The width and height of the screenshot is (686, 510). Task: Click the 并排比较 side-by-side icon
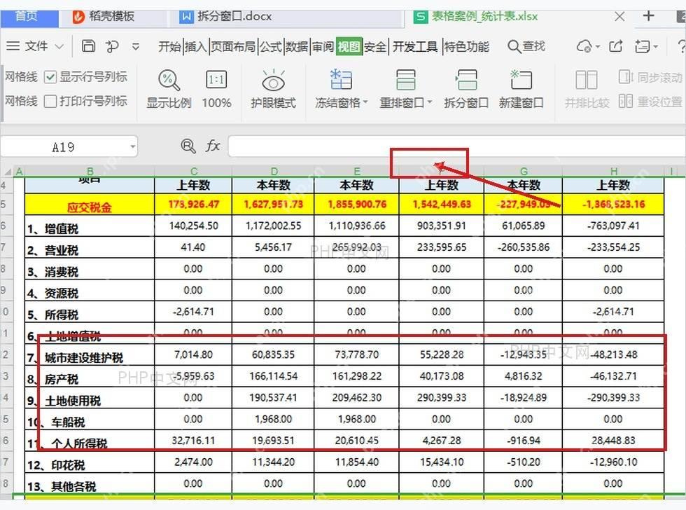[x=587, y=80]
